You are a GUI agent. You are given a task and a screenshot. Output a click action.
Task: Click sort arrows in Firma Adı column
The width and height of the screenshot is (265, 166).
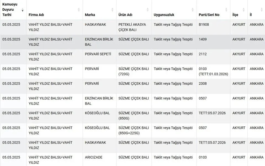[x=79, y=10]
